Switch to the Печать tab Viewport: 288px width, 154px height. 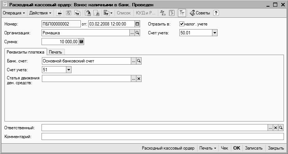point(56,52)
